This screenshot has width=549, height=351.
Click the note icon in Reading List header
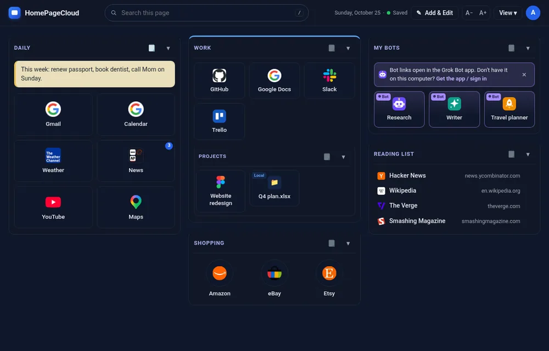point(512,154)
